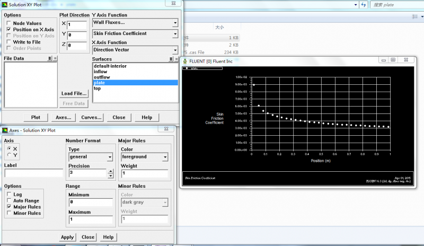Screen dimensions: 424x246
Task: Click Deselect All icon above Surfaces list
Action: click(176, 58)
